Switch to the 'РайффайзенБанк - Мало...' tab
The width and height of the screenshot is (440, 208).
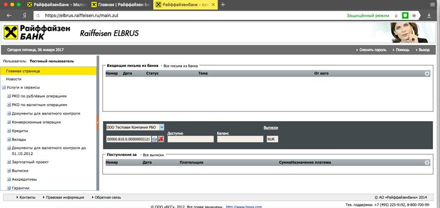[x=57, y=5]
